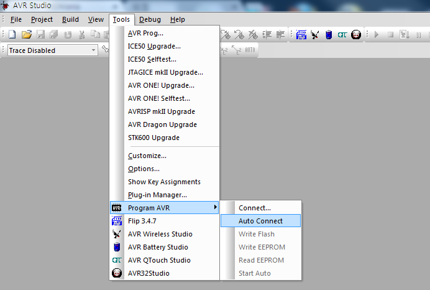
Task: Choose JTAGICE mkII Upgrade... item
Action: pyautogui.click(x=164, y=72)
